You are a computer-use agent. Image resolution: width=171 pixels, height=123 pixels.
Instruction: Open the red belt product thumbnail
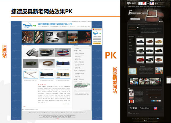(x=140, y=59)
